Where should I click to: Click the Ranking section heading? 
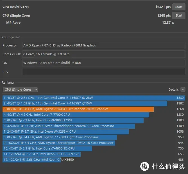[8, 83]
